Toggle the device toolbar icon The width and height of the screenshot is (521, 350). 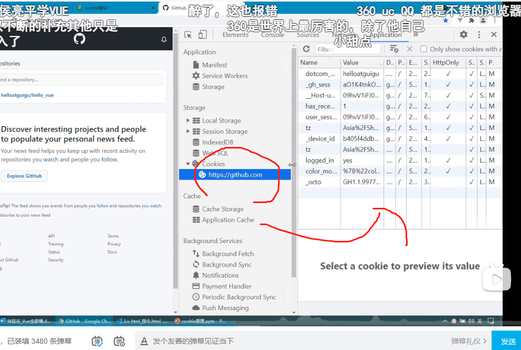click(x=203, y=35)
